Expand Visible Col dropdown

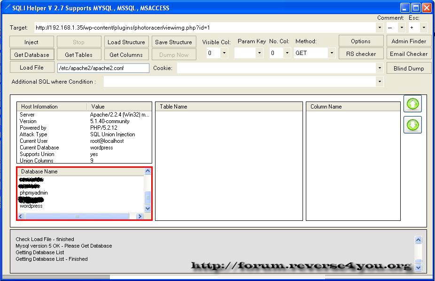224,53
